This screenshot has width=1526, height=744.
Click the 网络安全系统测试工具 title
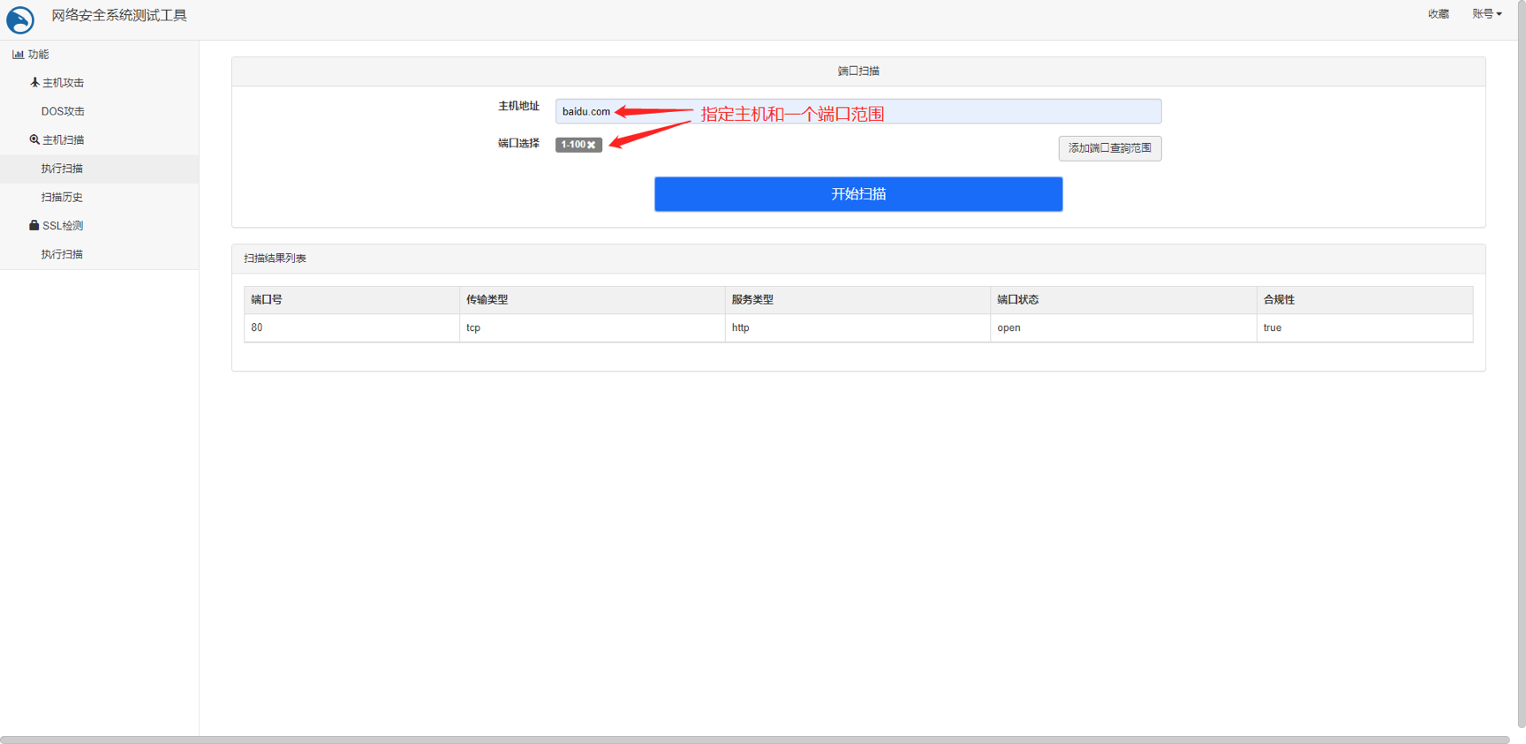pyautogui.click(x=119, y=16)
